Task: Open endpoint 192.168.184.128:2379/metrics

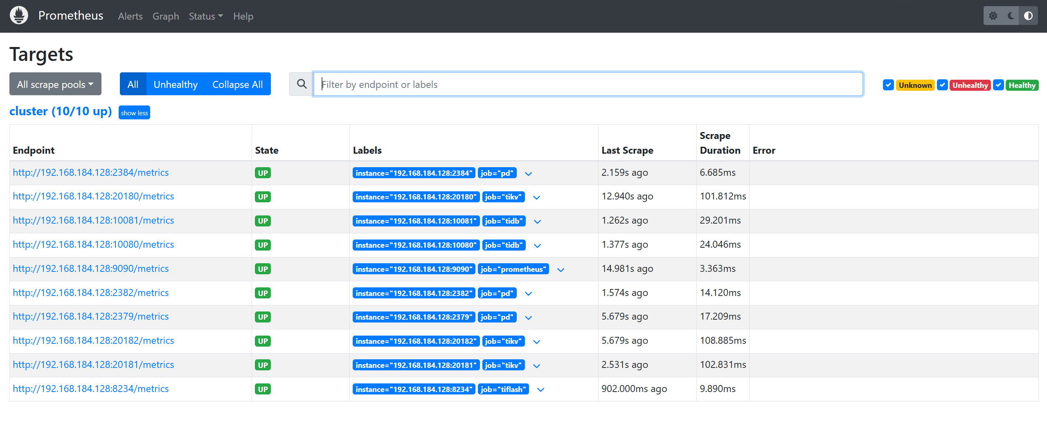Action: (x=91, y=316)
